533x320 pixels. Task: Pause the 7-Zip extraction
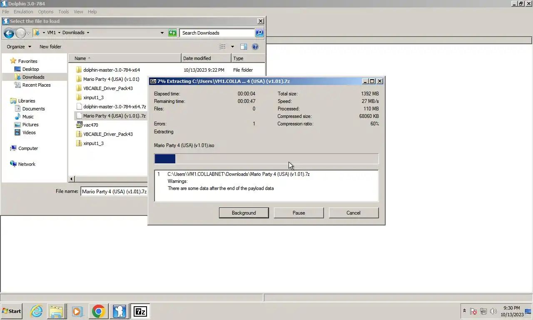point(299,213)
